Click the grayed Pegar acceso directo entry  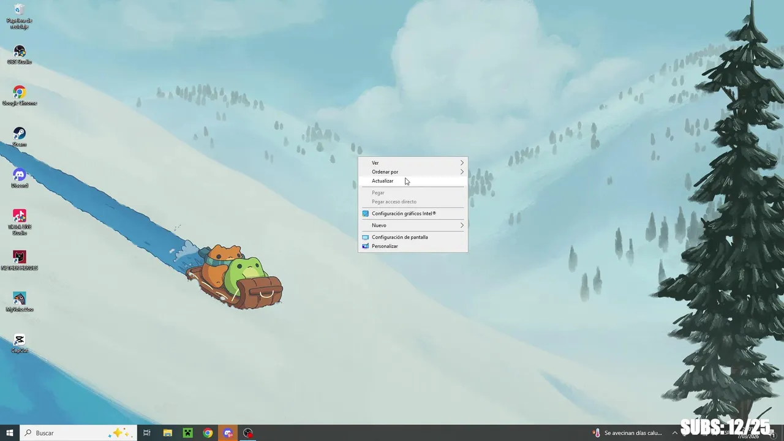click(413, 202)
